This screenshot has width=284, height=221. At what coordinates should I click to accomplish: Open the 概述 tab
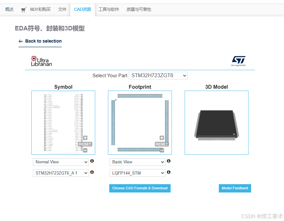pos(9,9)
